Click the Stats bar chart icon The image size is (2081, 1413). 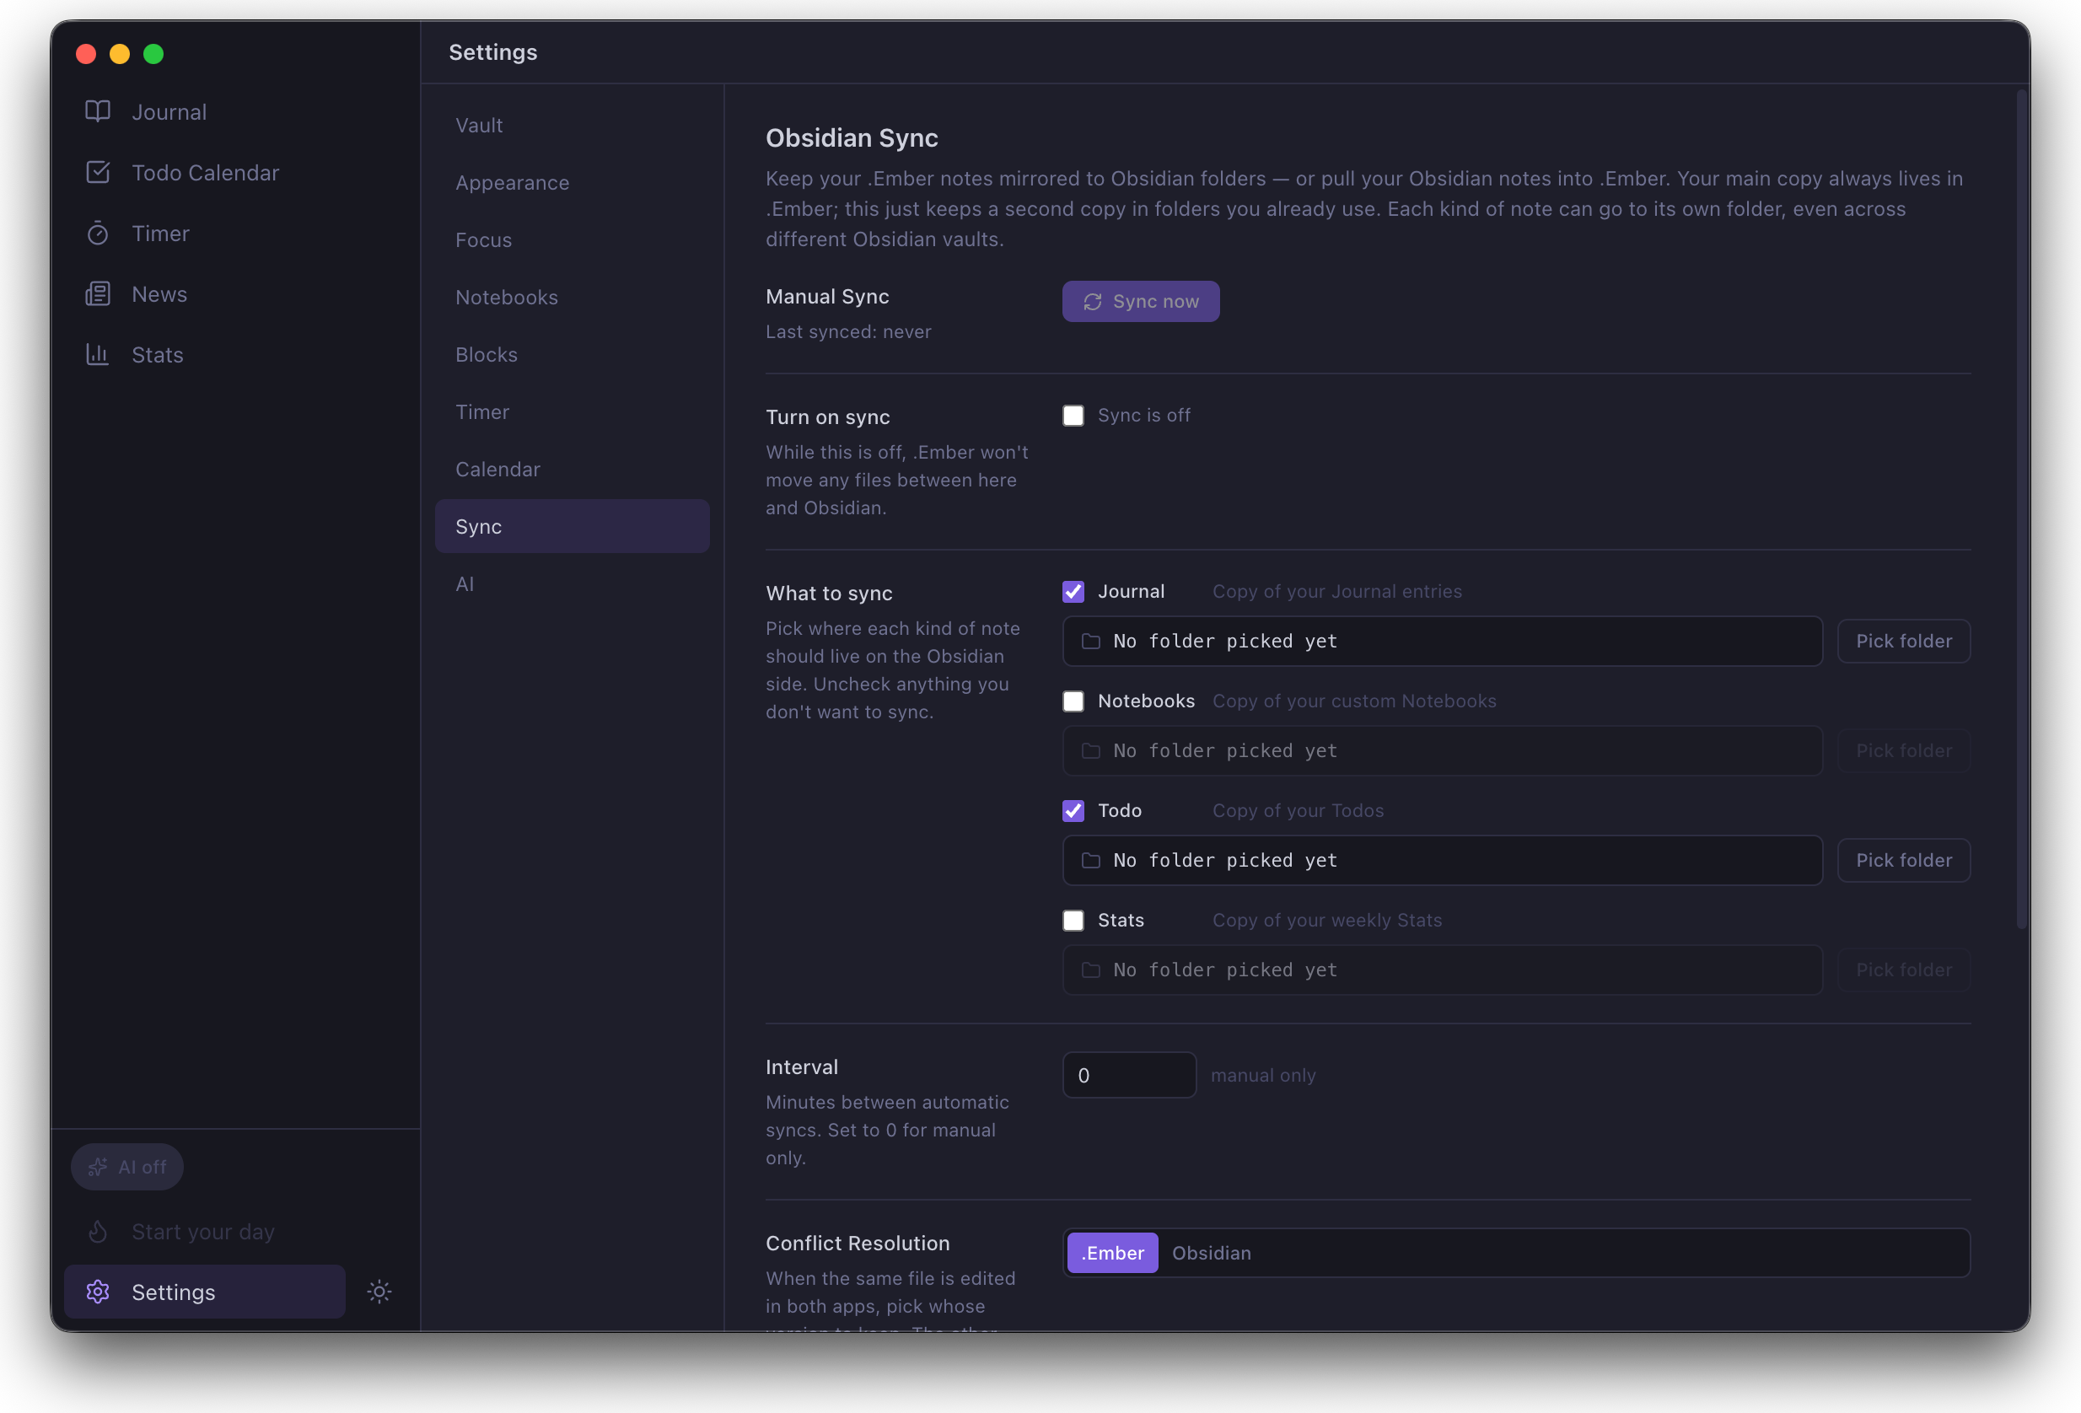(x=98, y=355)
